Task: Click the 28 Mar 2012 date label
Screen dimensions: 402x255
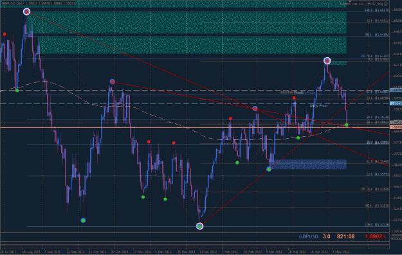Action: (x=297, y=252)
